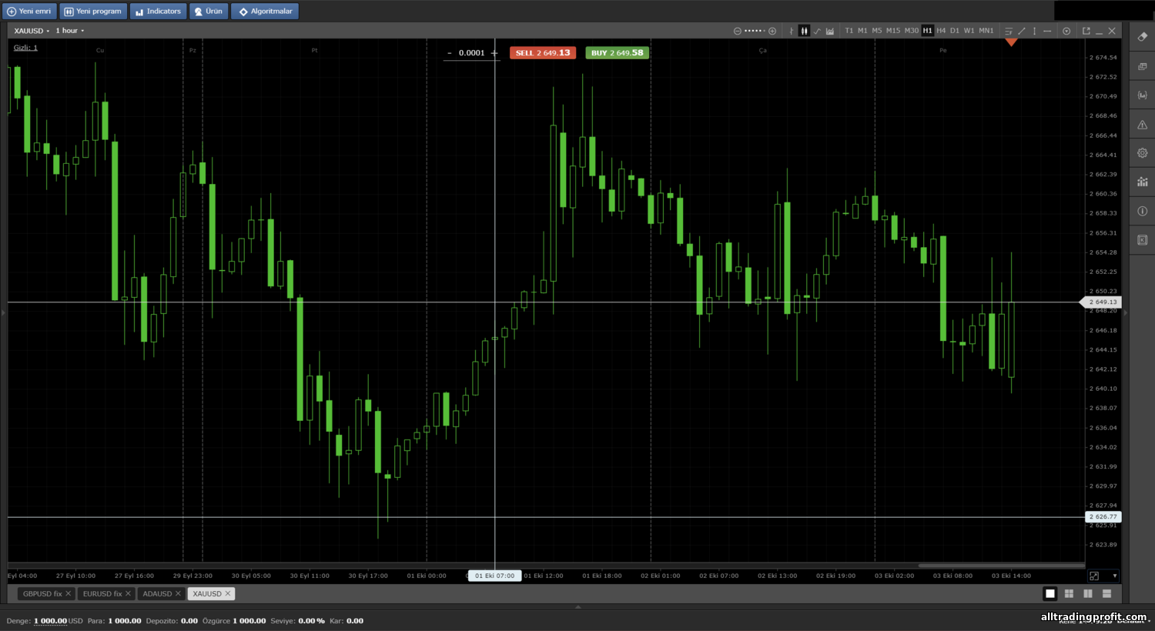Open the chart options circle dropdown

(1066, 31)
